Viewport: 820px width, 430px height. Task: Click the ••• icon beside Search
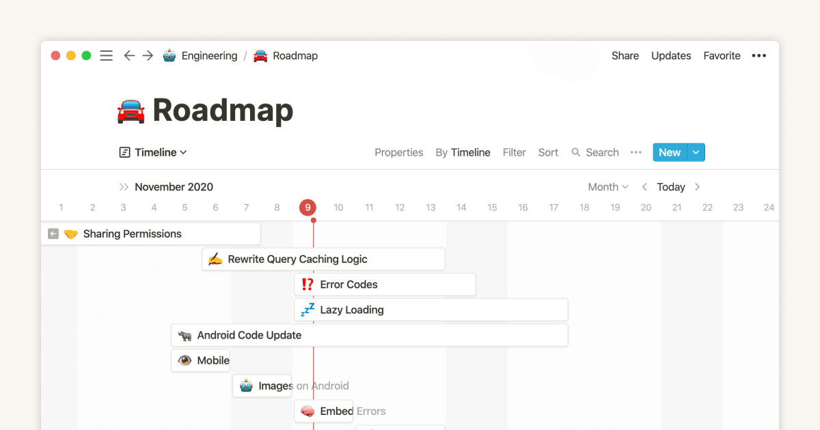pyautogui.click(x=635, y=152)
